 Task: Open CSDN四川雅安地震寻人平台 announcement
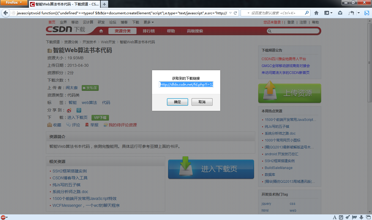tap(284, 59)
